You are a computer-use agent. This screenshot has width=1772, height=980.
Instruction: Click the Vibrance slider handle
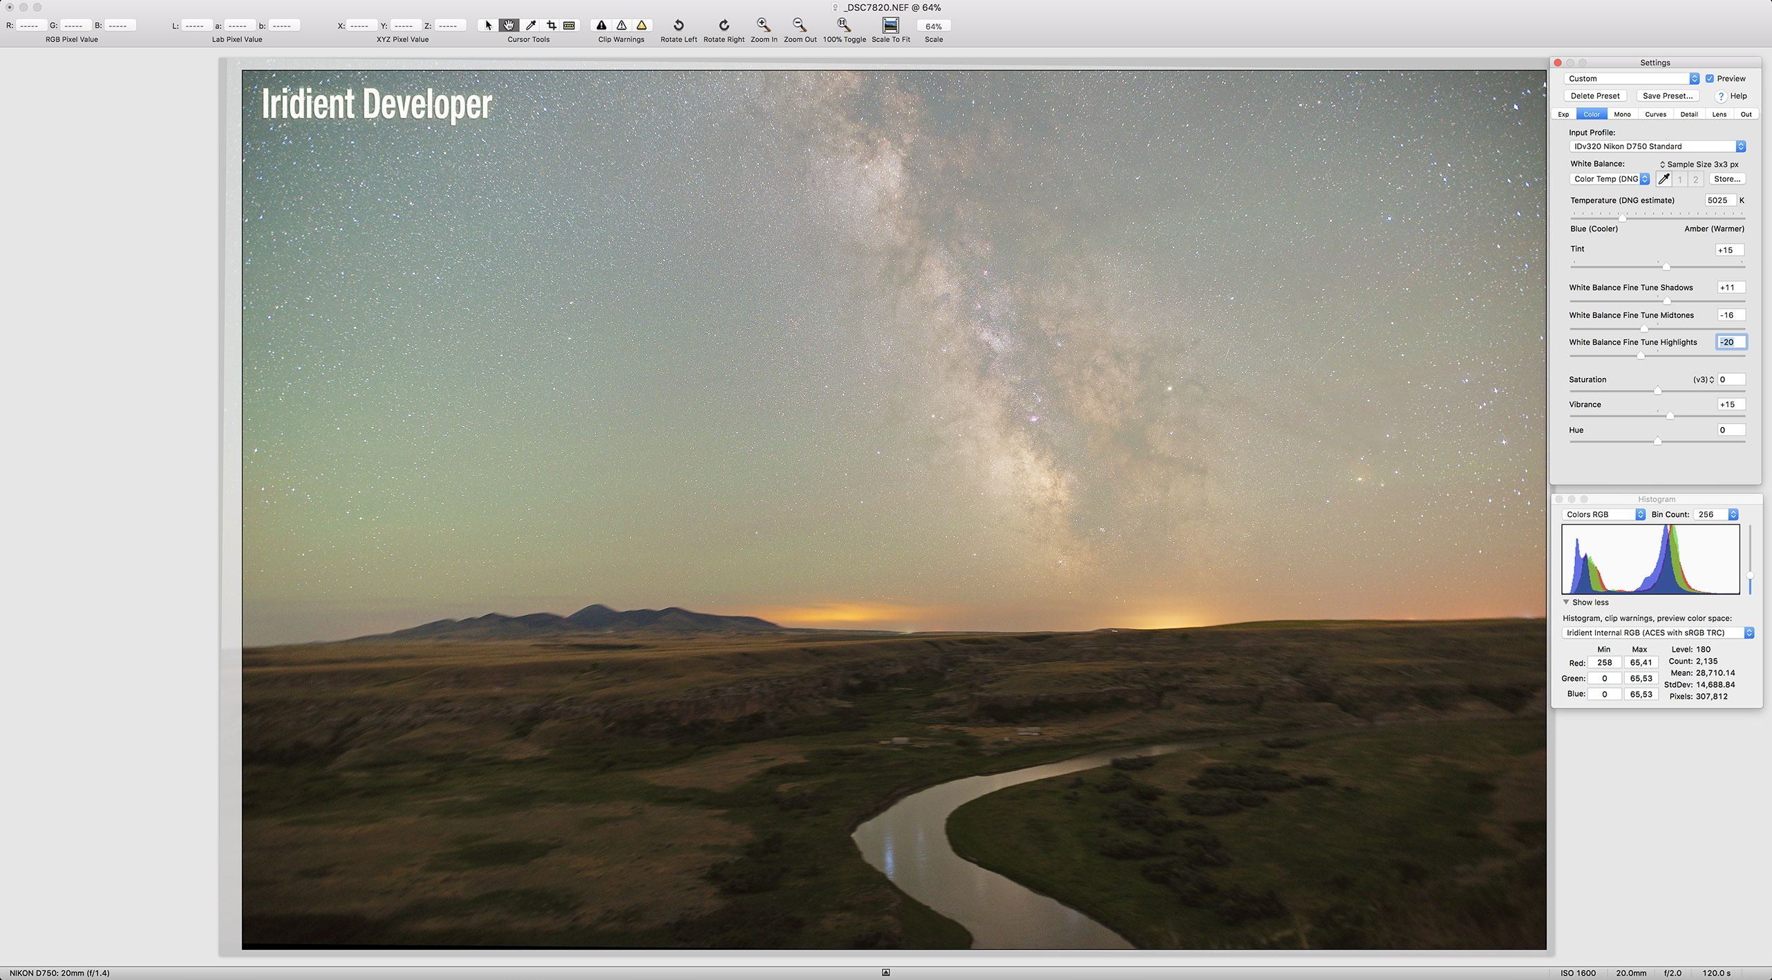click(1670, 416)
